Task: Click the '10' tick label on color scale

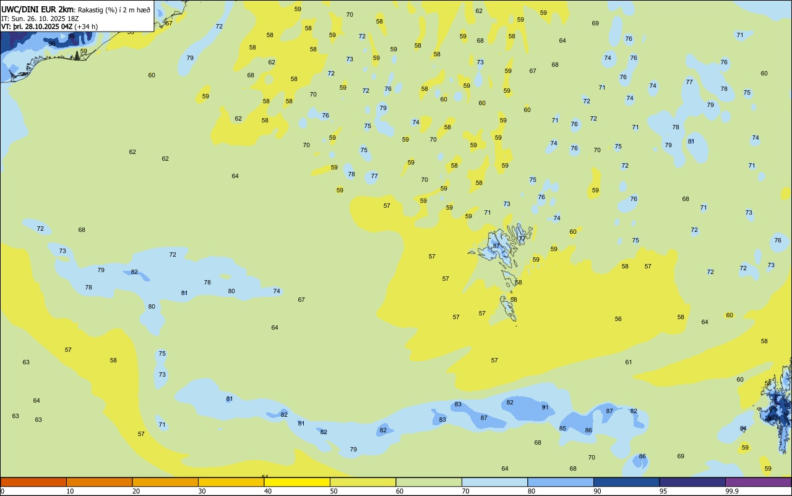Action: pos(70,491)
